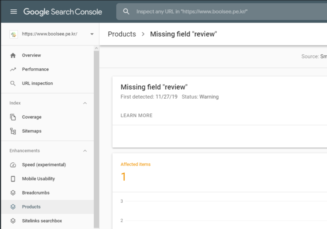Viewport: 327px width, 229px height.
Task: Click the Performance trend icon
Action: coord(13,69)
